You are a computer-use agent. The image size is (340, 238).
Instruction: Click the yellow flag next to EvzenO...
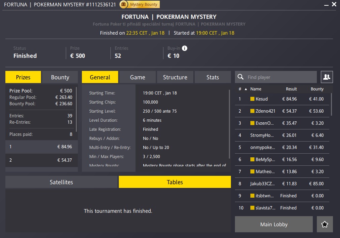252,123
